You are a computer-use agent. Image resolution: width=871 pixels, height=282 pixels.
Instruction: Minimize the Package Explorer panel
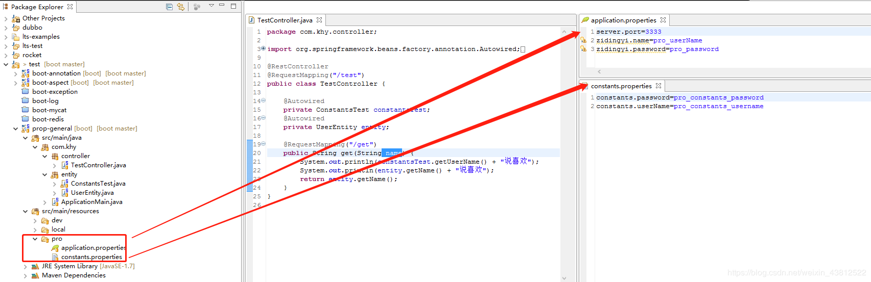(222, 6)
